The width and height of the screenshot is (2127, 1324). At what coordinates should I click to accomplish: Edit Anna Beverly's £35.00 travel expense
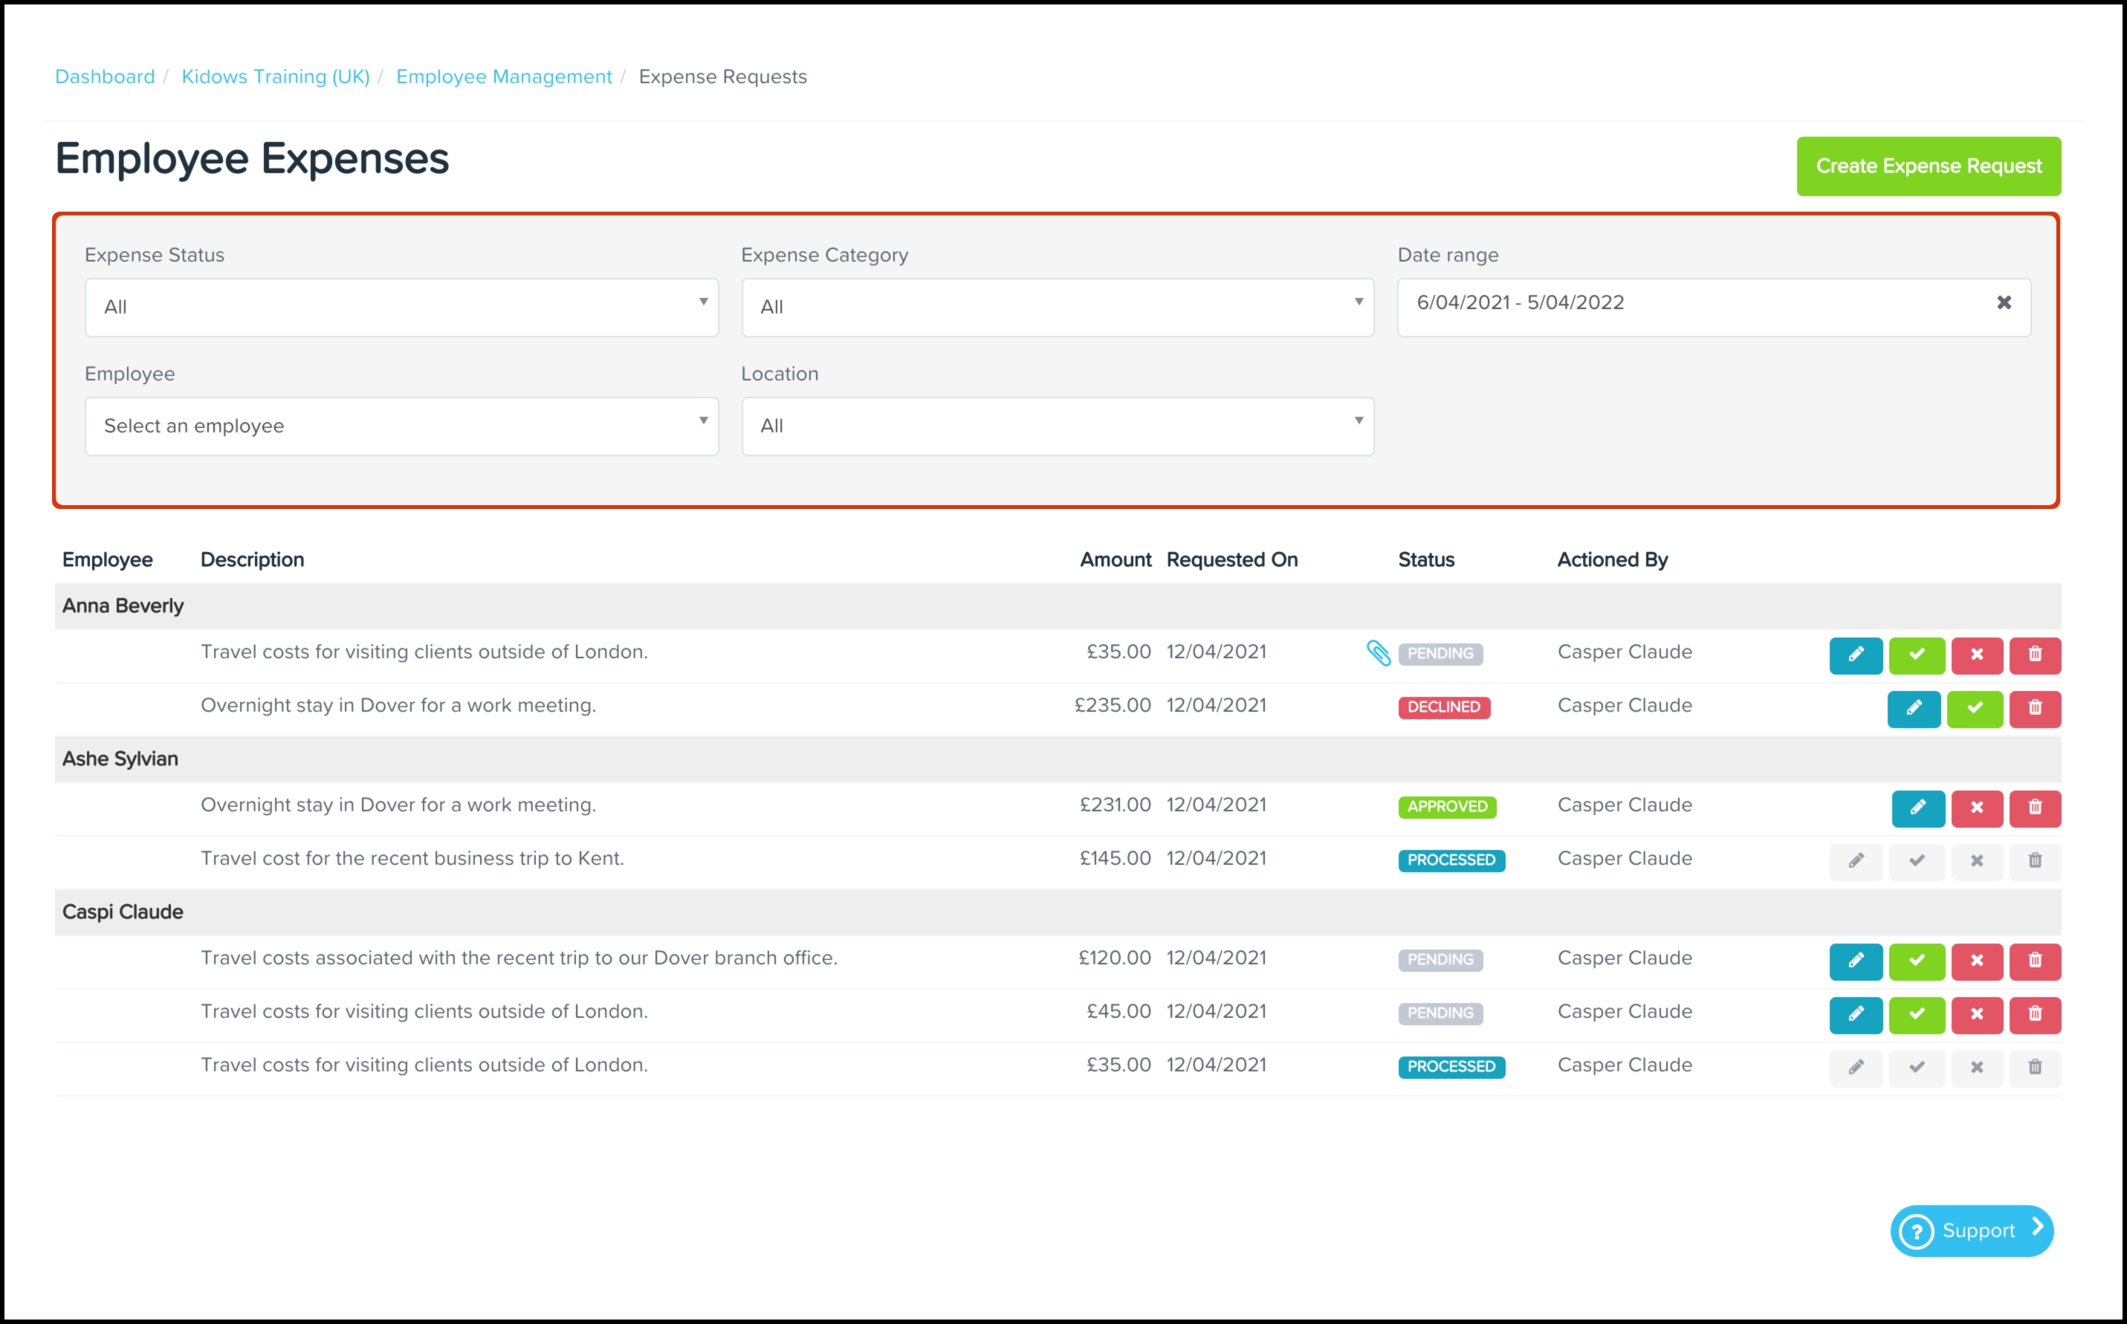1855,655
